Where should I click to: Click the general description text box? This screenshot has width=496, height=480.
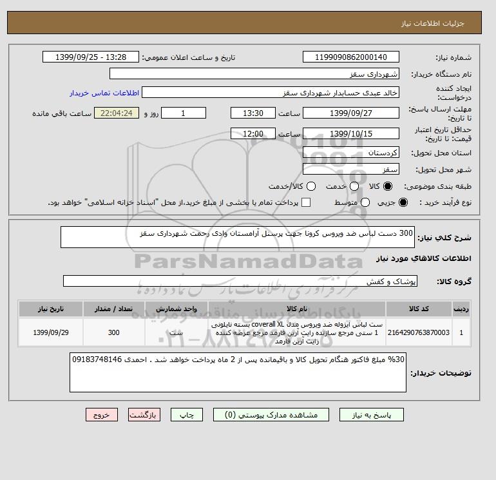pyautogui.click(x=238, y=237)
